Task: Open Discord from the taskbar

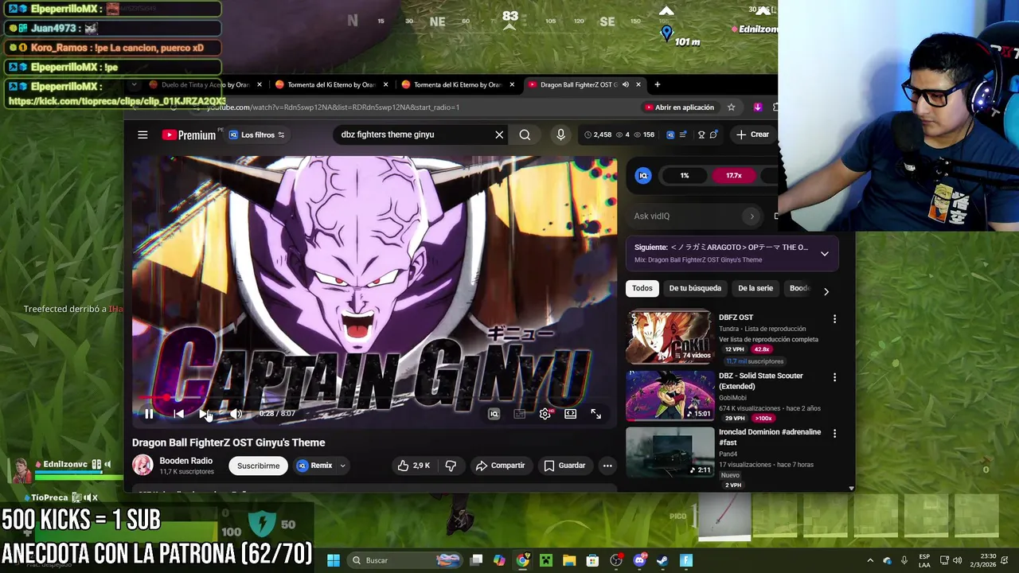Action: 639,560
